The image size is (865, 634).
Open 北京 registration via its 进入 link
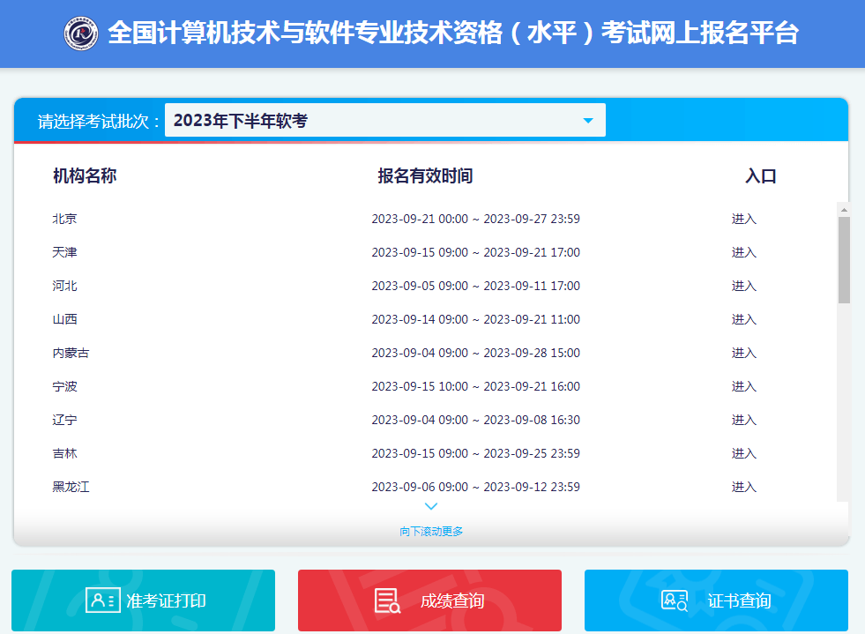[x=744, y=219]
